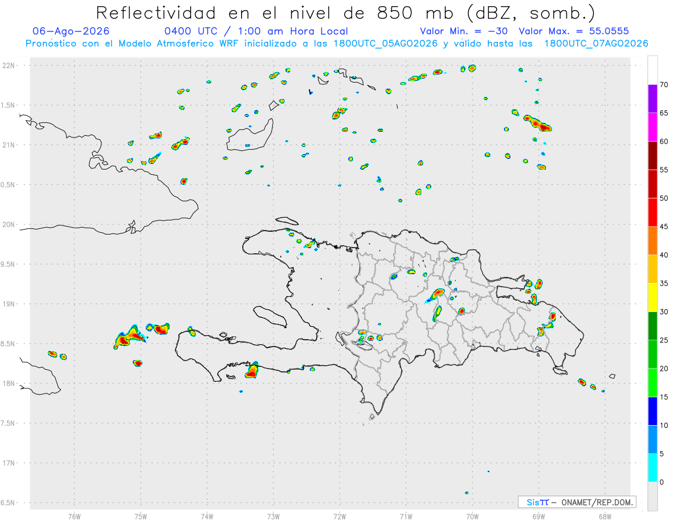
Task: Select the forecast date '06-Ago-2026'
Action: (71, 31)
